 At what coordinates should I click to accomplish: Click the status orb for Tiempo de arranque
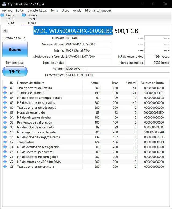5,93
